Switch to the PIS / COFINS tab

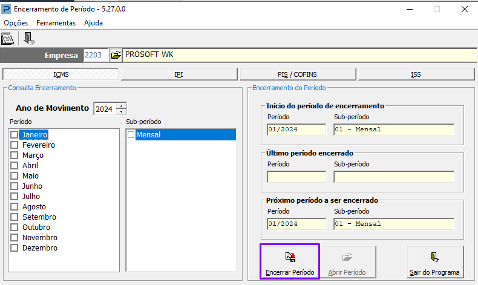point(298,74)
